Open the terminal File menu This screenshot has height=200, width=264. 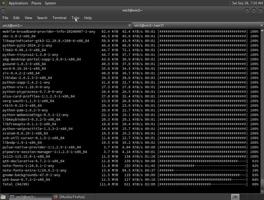pos(5,18)
